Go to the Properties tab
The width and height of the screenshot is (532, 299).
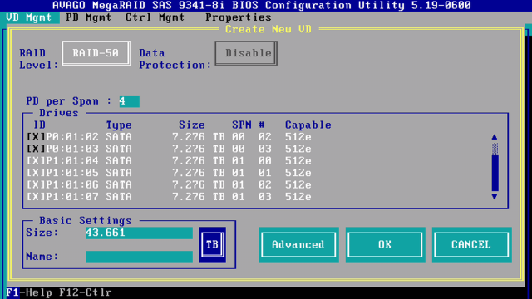pyautogui.click(x=239, y=17)
